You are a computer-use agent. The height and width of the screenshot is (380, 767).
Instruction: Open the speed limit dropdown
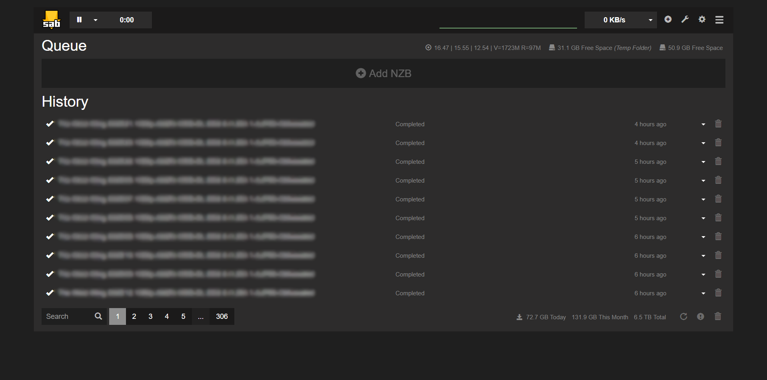(x=650, y=20)
